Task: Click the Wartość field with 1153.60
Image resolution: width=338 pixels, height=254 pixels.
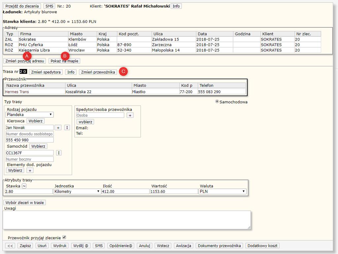Action: (x=174, y=192)
